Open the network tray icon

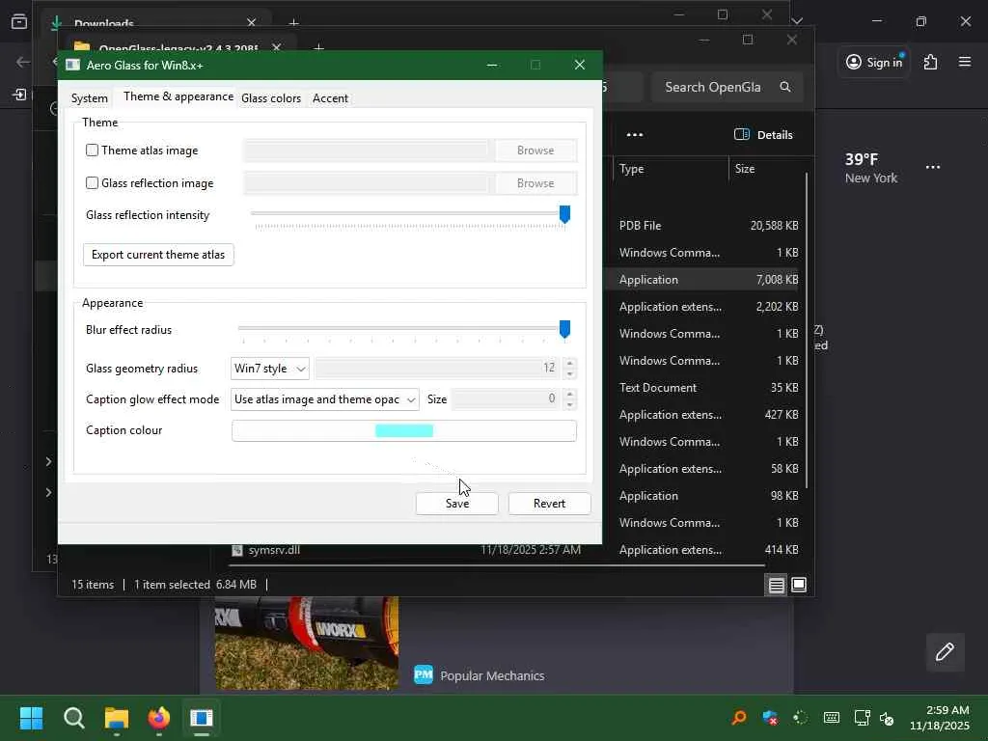(x=862, y=718)
